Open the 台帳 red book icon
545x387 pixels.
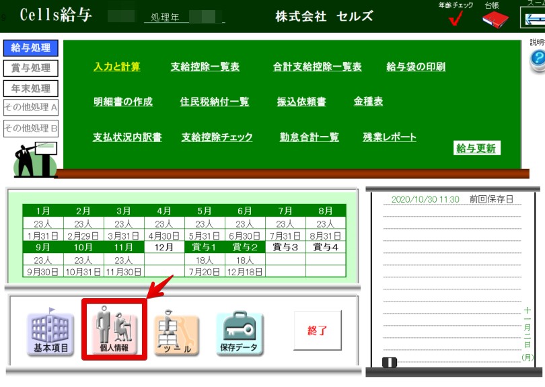click(495, 19)
